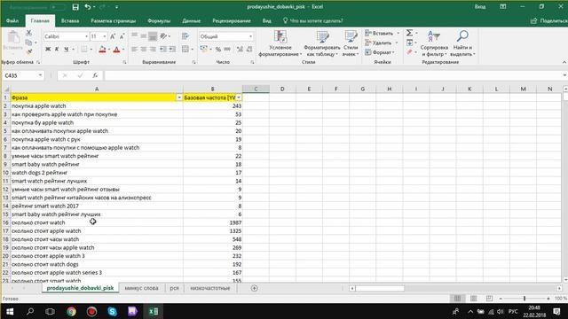
Task: Click the merge and center icon
Action: pos(185,50)
